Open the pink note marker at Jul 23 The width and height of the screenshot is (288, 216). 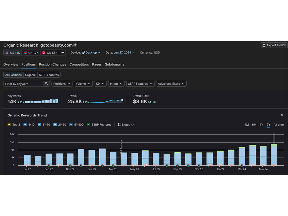coord(156,165)
